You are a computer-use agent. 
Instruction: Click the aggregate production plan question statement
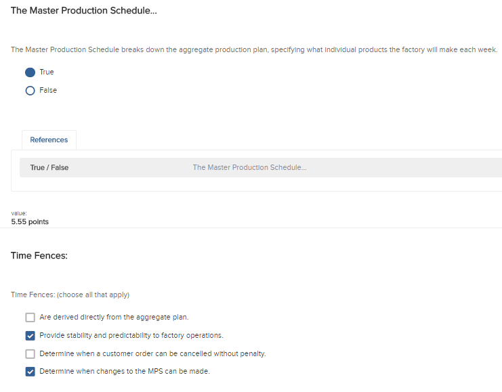click(x=254, y=50)
